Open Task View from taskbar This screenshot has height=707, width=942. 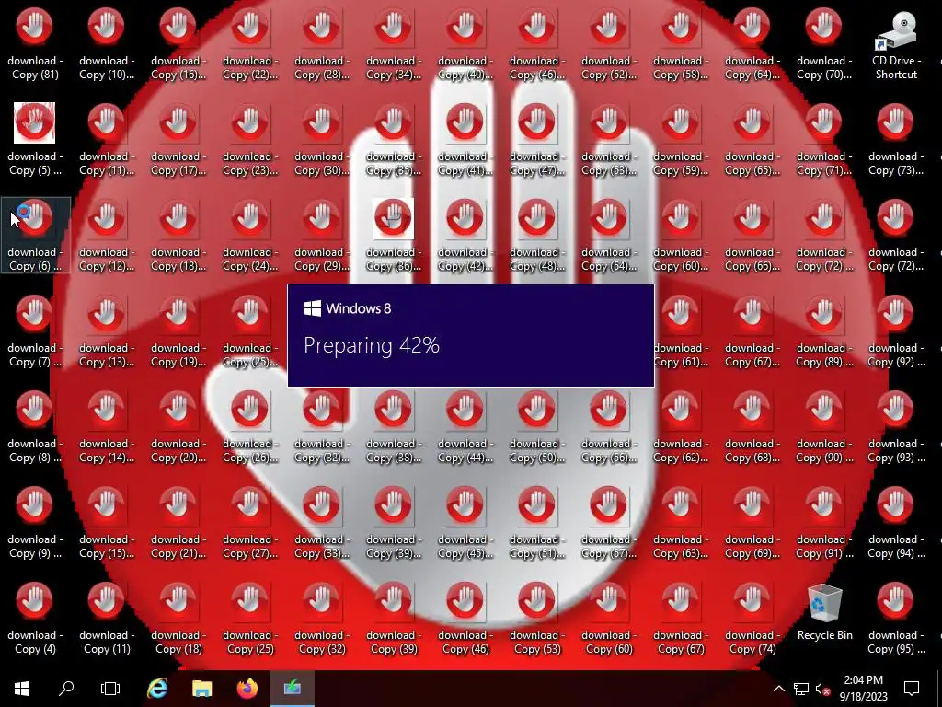click(110, 688)
